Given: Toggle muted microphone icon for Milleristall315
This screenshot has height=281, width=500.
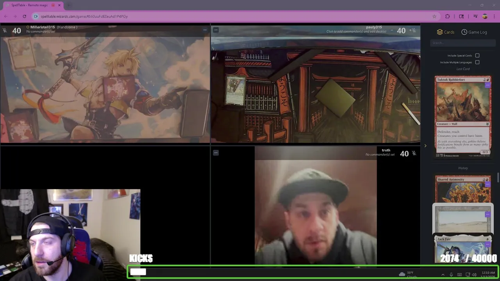Looking at the screenshot, I should click(4, 30).
